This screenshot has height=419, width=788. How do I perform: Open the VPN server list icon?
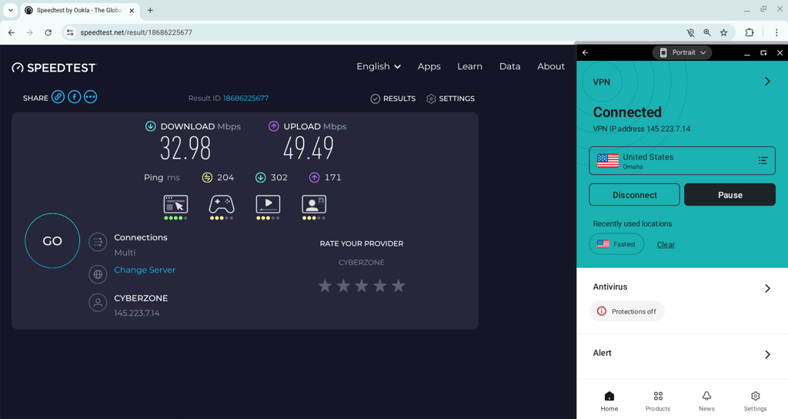(x=763, y=160)
